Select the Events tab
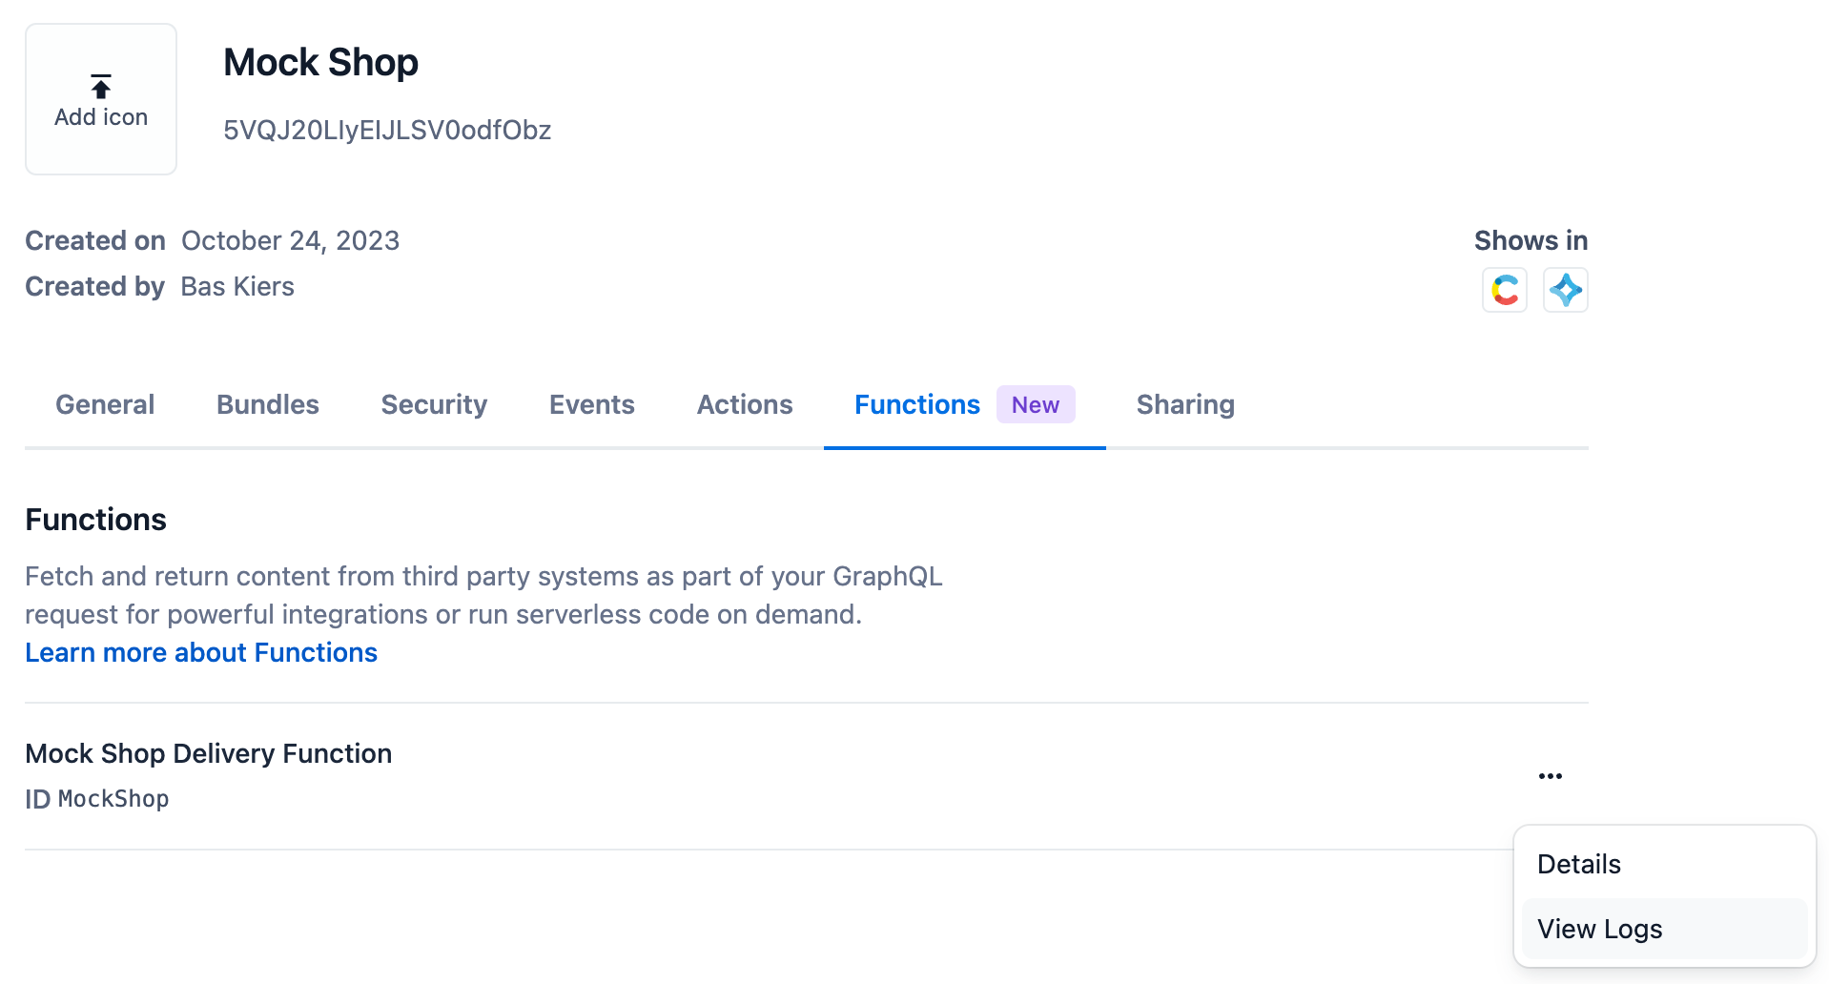The image size is (1829, 984). pyautogui.click(x=591, y=404)
